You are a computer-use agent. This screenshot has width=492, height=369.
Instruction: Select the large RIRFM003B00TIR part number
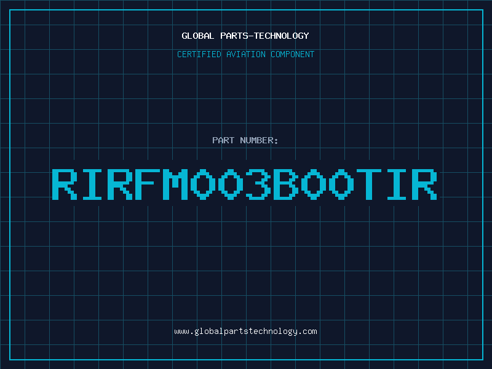tap(245, 184)
